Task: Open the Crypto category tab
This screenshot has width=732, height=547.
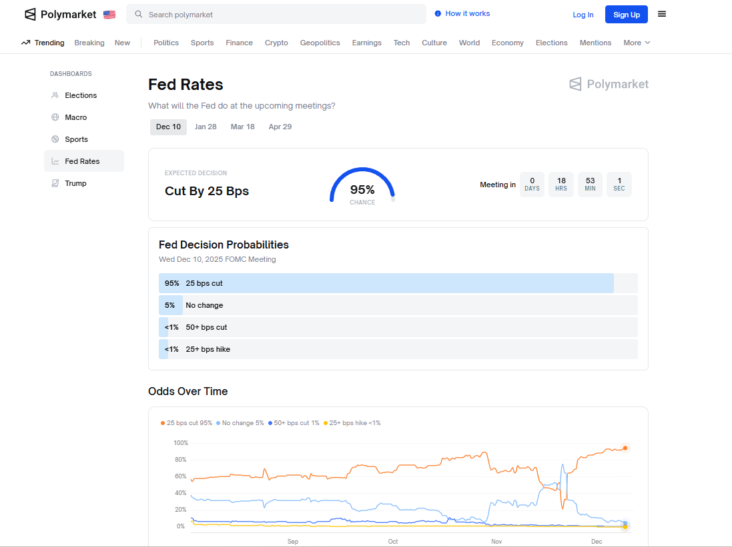Action: point(276,43)
